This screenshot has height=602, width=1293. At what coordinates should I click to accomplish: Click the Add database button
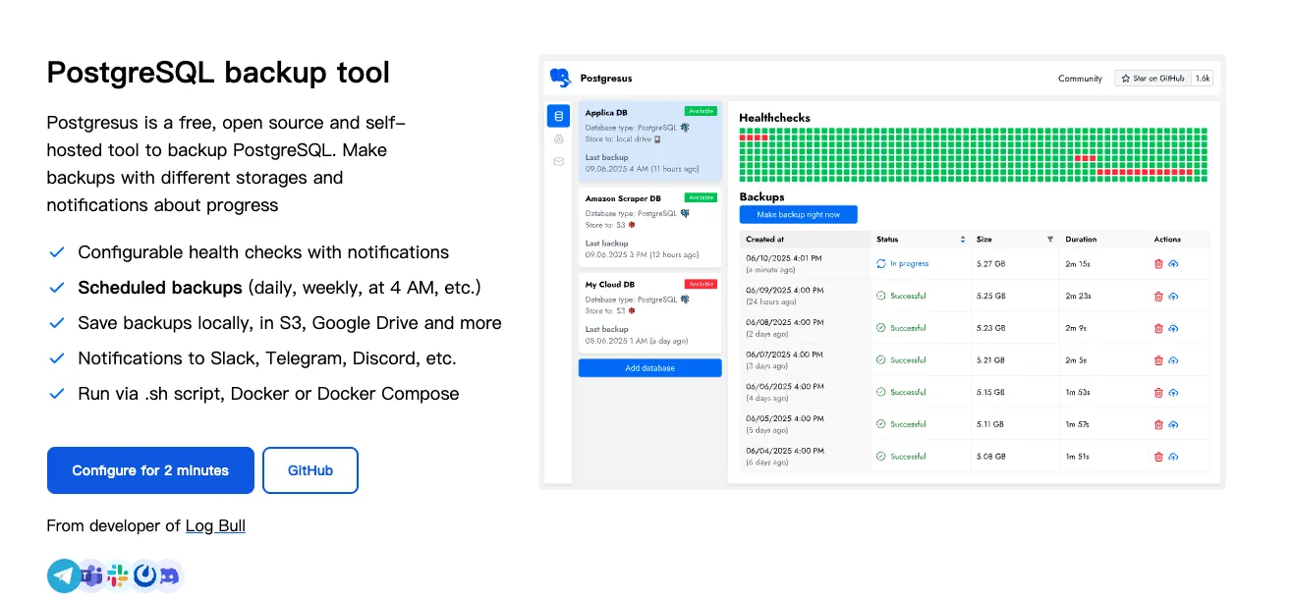point(649,368)
